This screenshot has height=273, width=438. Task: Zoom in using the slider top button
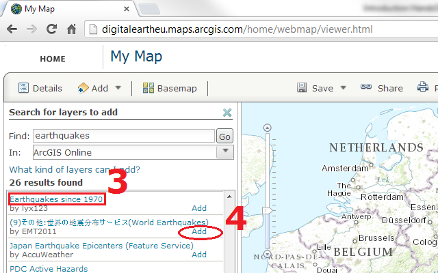click(268, 128)
